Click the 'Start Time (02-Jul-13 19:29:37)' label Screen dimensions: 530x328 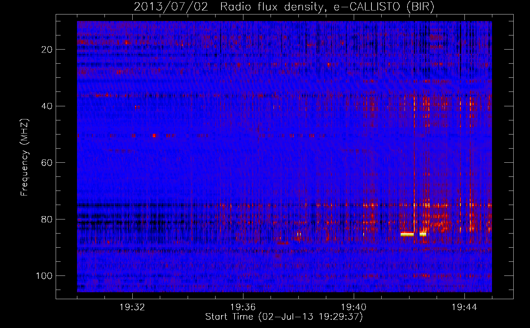pos(284,317)
